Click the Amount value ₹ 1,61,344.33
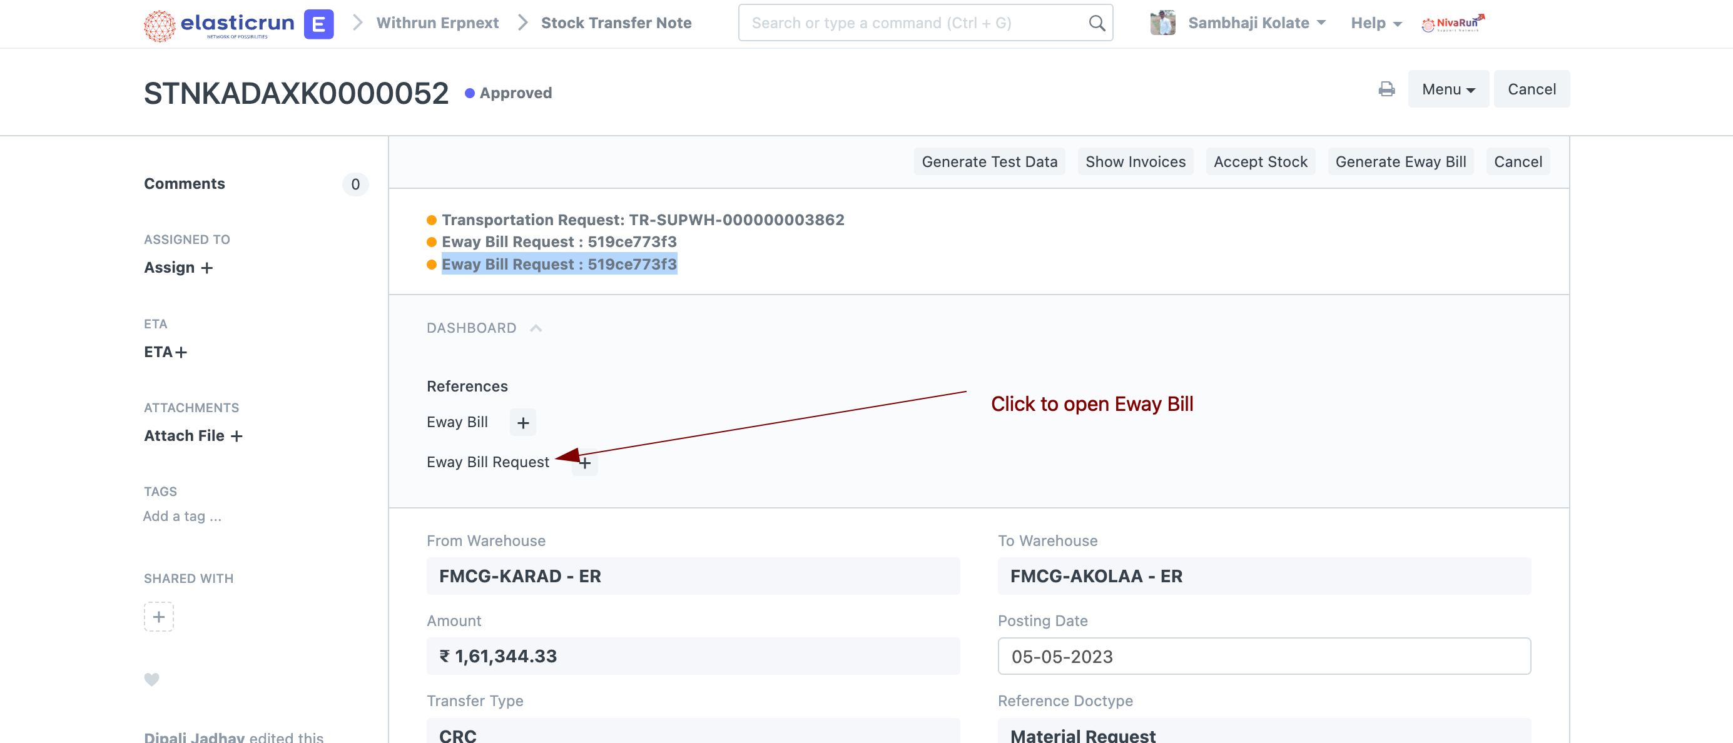The image size is (1733, 743). point(693,657)
